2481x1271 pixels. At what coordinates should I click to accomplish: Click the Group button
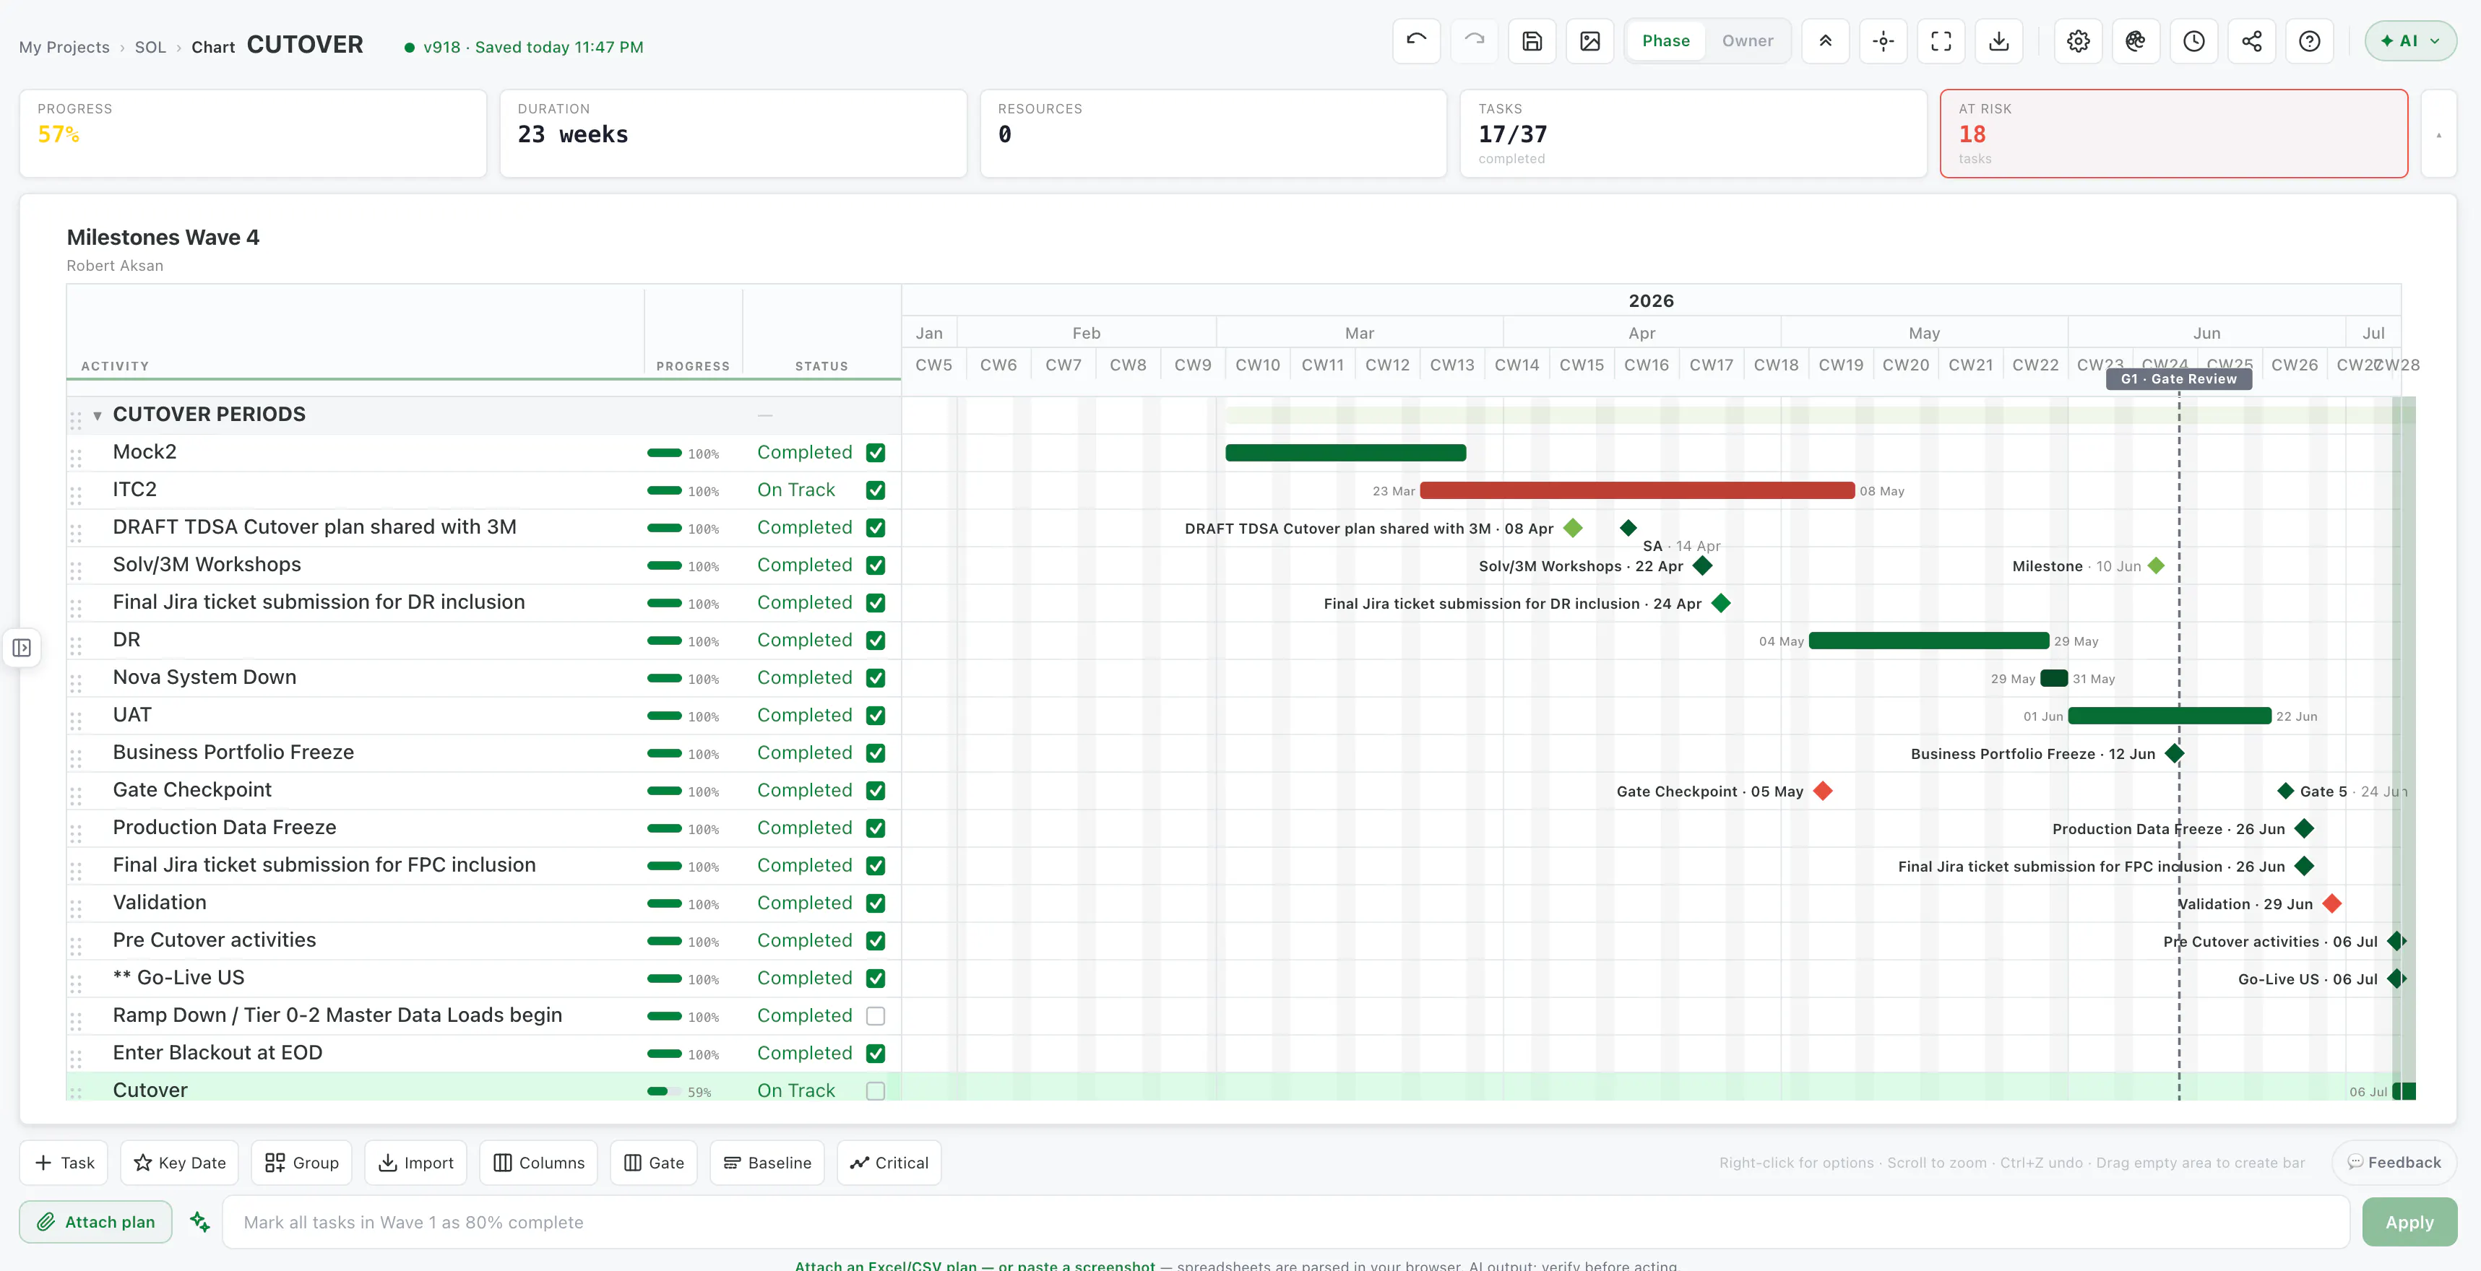[x=301, y=1162]
